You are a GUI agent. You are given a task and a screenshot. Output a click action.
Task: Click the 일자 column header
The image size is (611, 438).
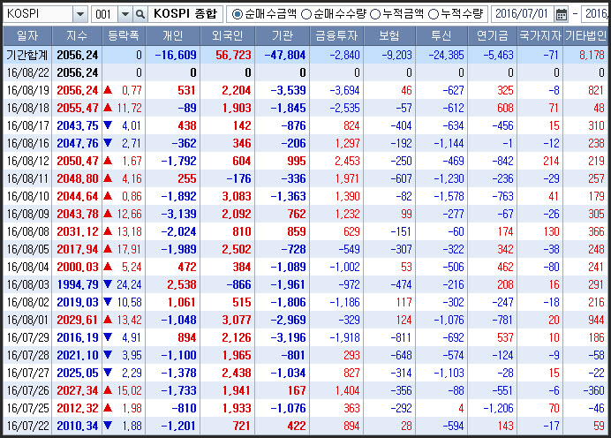pos(27,36)
